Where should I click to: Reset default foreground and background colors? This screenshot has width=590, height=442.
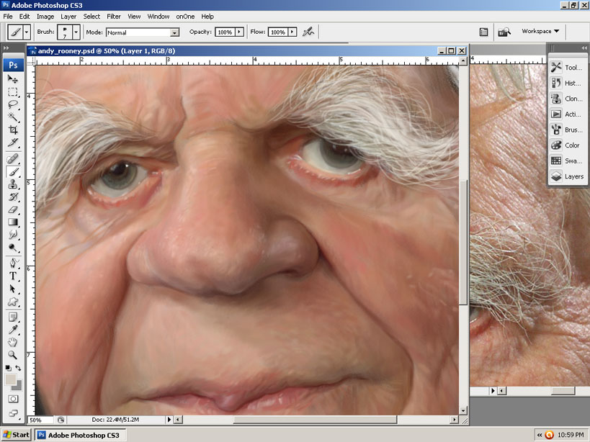pos(8,368)
